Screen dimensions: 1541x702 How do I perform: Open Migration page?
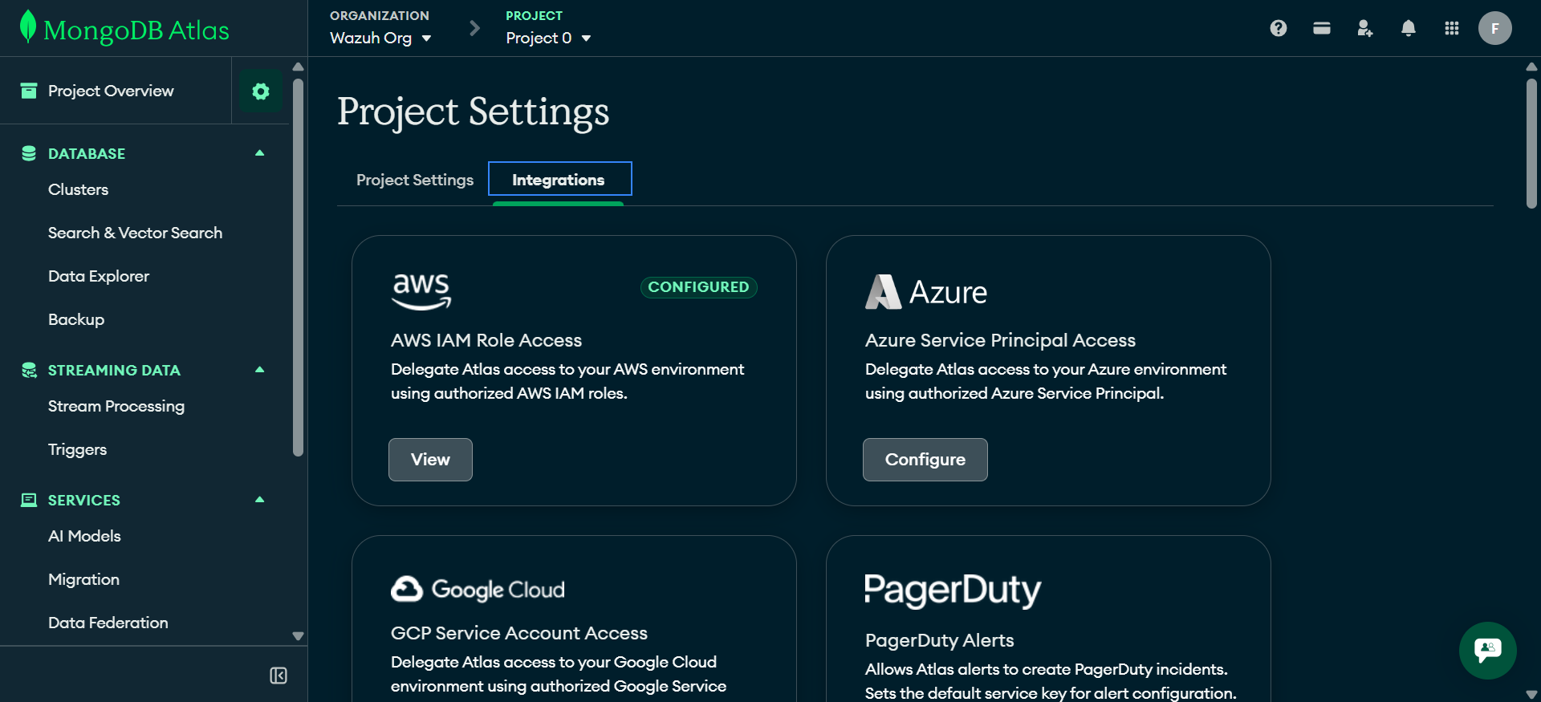click(x=83, y=579)
